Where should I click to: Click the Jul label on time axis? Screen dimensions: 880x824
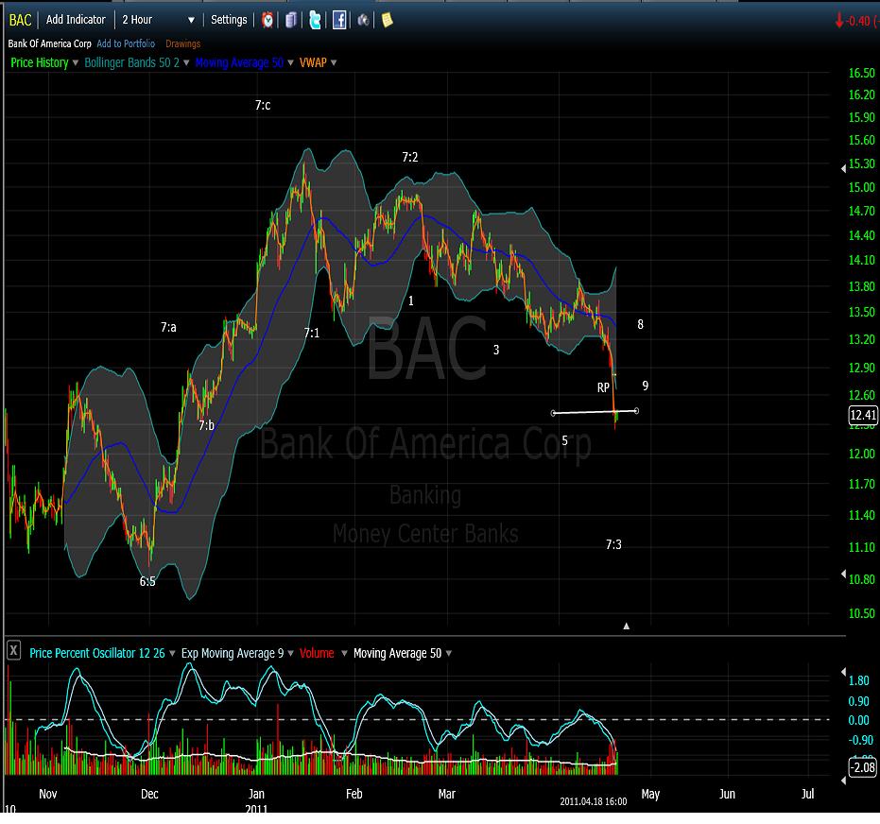pos(807,794)
